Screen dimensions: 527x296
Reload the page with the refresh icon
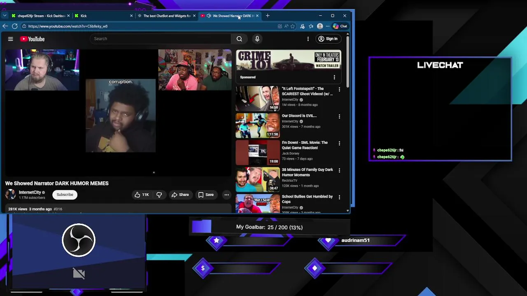15,26
